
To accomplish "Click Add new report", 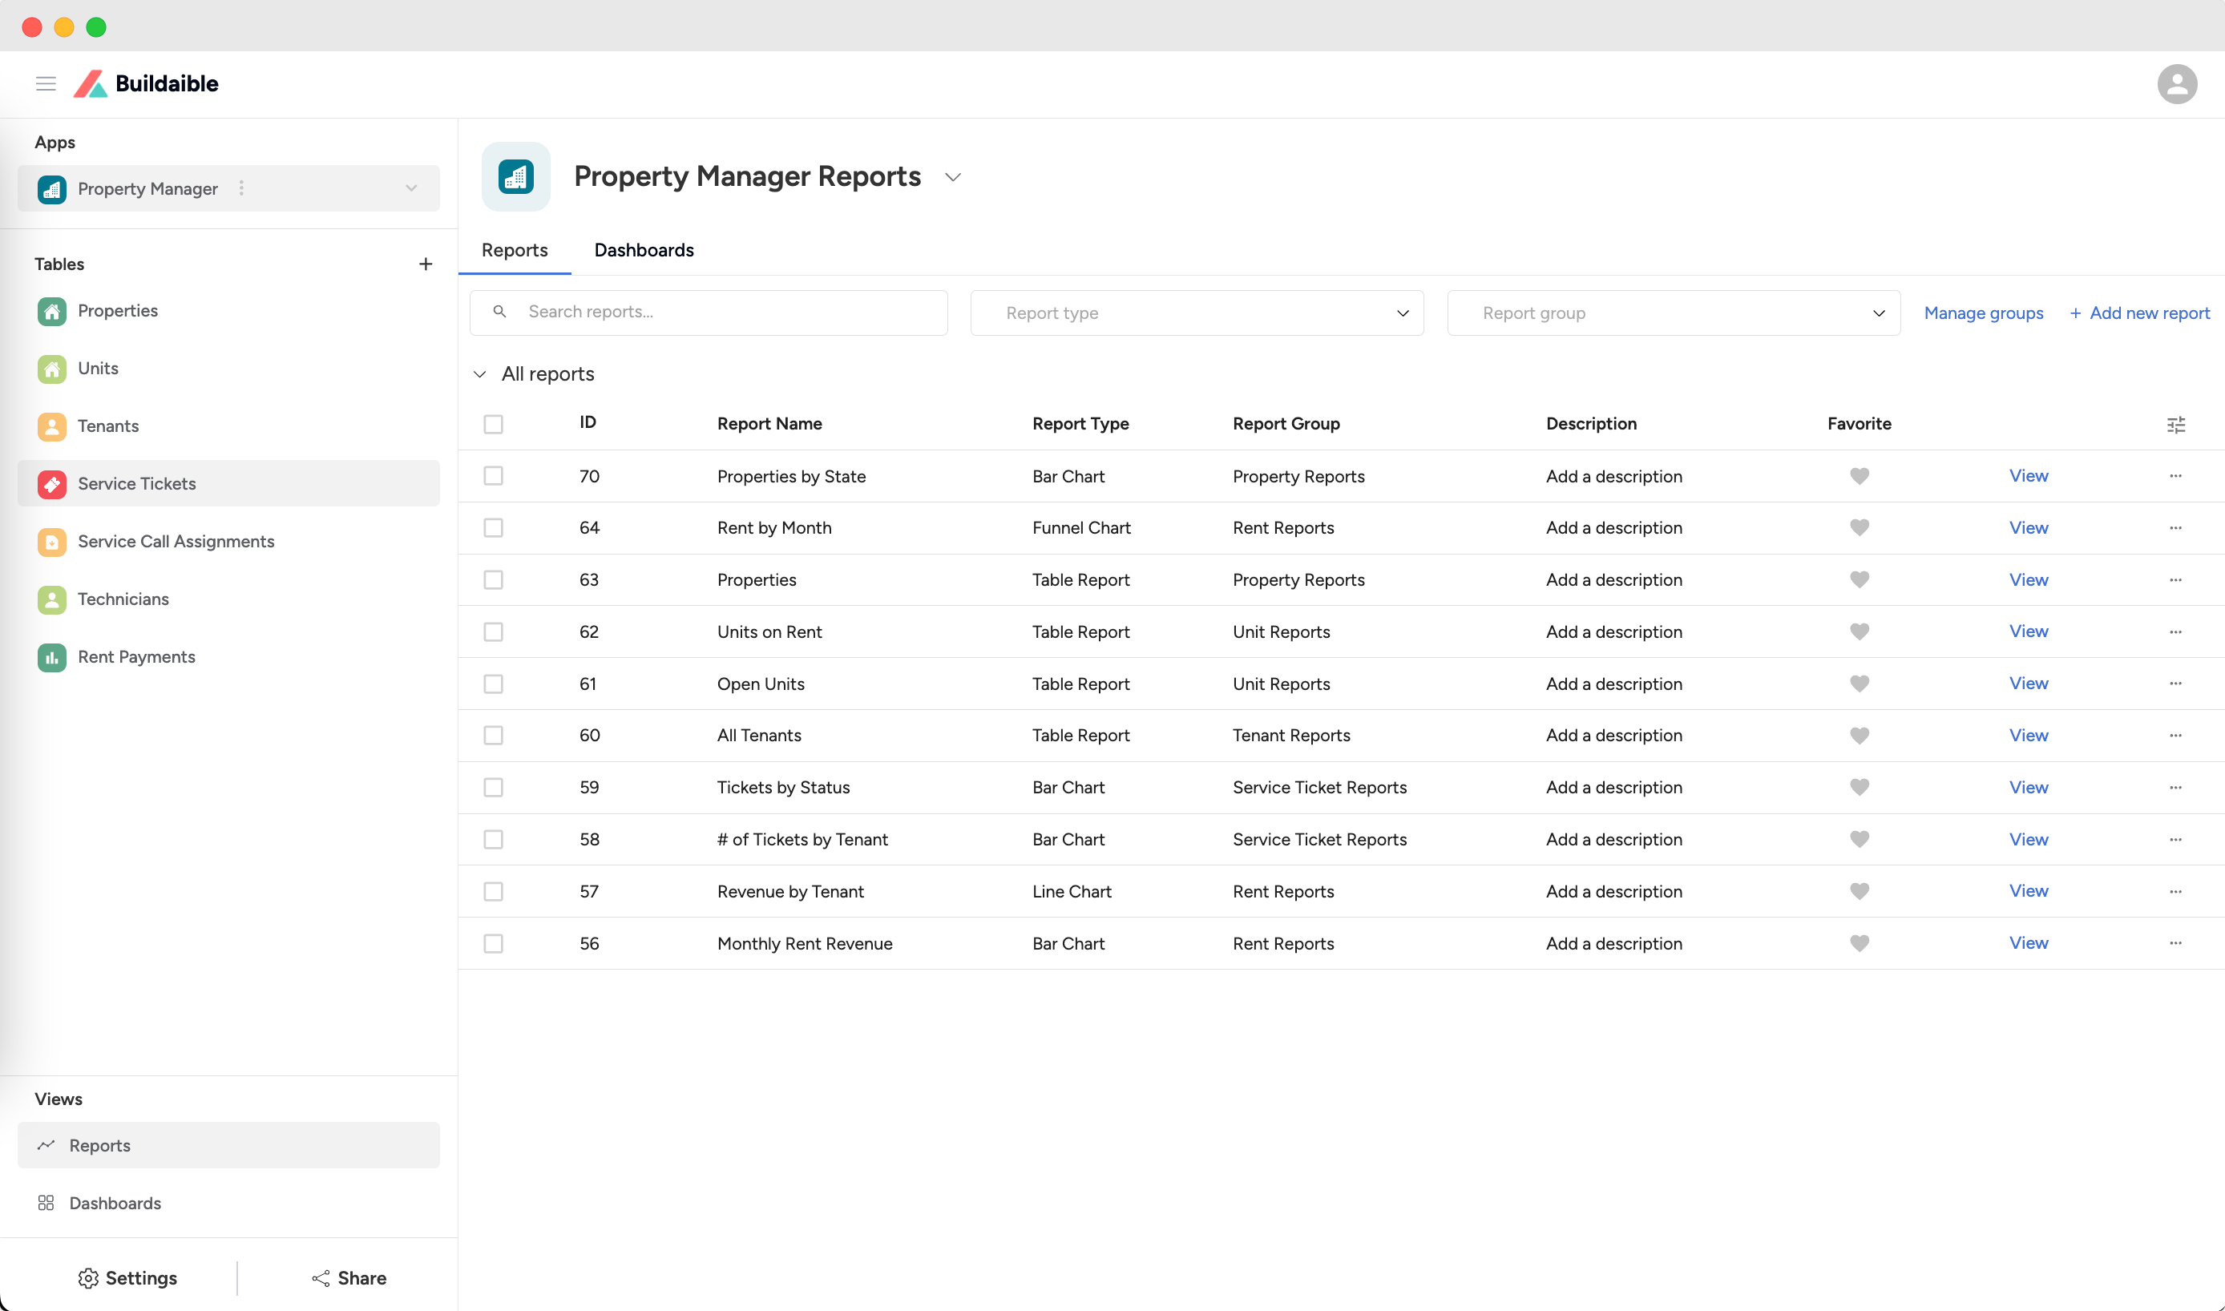I will coord(2139,313).
